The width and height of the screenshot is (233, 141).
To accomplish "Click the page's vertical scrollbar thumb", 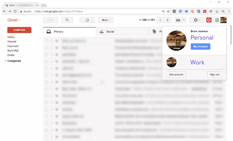I will (x=231, y=35).
